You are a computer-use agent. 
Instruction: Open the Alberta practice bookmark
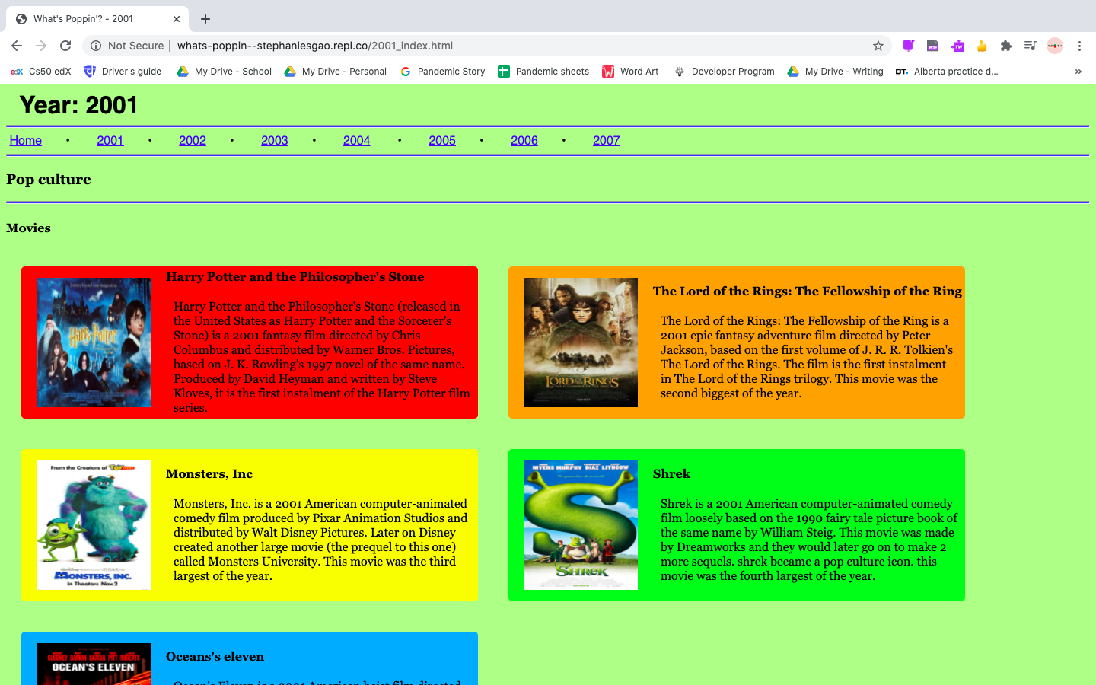(x=947, y=72)
